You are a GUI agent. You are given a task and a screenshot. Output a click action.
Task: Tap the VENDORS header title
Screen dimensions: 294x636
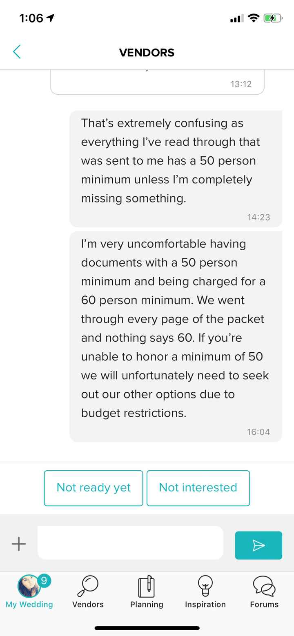[x=147, y=53]
